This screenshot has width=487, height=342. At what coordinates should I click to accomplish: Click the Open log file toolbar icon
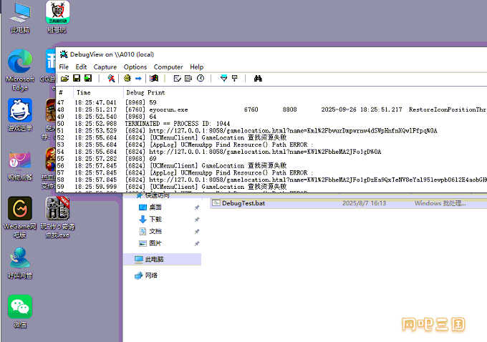click(x=64, y=78)
